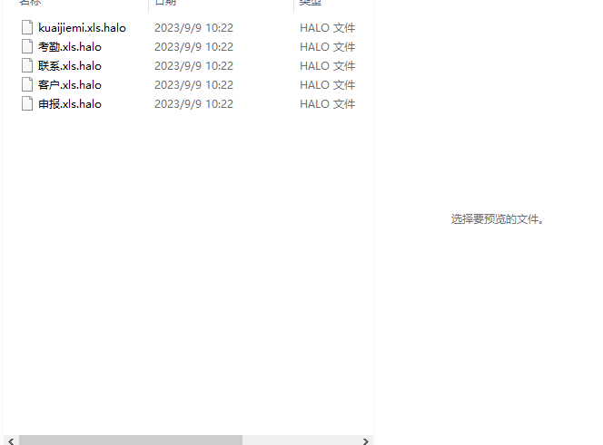Viewport: 603px width, 445px height.
Task: Click the date of kuaijiemi.xls.halo
Action: click(x=193, y=28)
